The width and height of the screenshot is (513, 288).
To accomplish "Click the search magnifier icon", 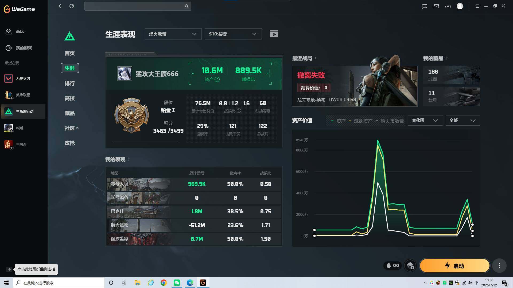I will click(186, 6).
